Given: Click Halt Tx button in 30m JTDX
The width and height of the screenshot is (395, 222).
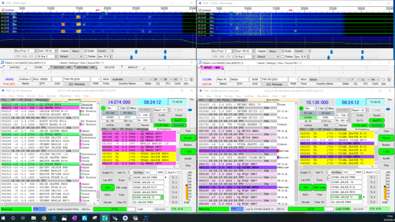Looking at the screenshot, I should [319, 173].
